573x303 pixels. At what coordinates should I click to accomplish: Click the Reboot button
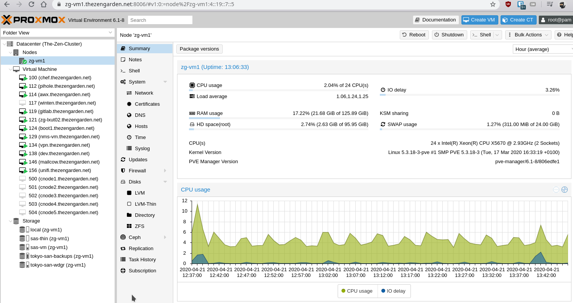coord(414,34)
